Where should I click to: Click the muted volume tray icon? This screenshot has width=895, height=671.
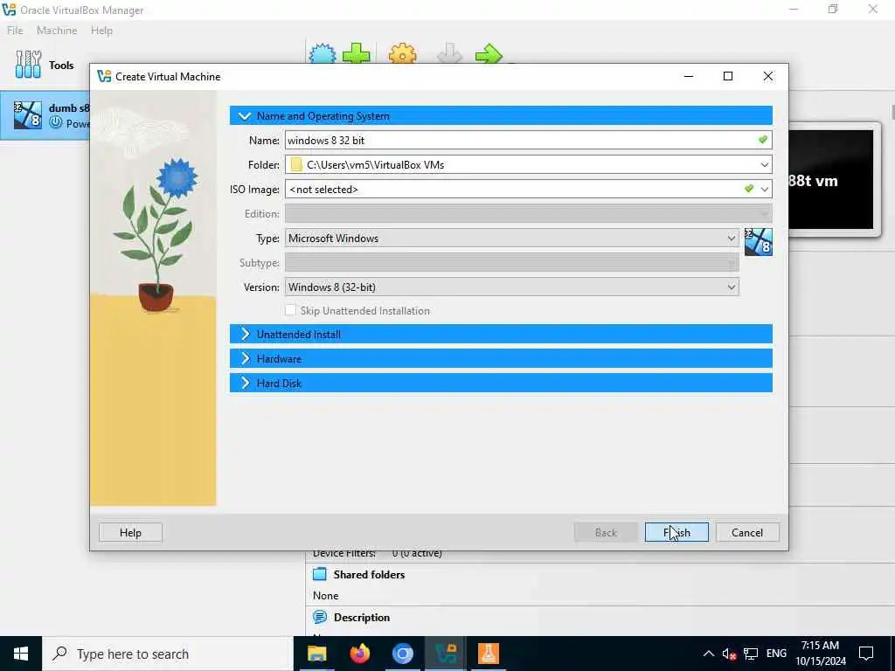(729, 654)
